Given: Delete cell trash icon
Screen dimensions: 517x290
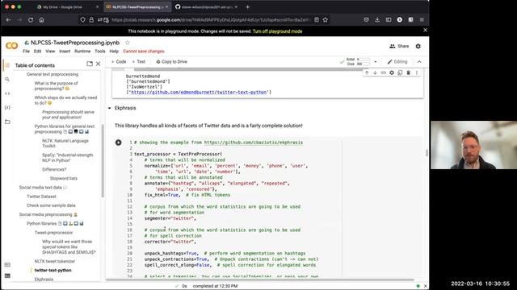Looking at the screenshot, I should coord(408,72).
